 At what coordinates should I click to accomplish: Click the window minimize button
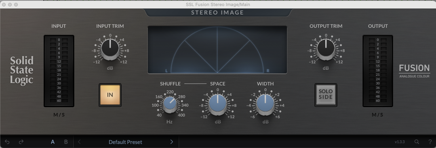click(10, 4)
